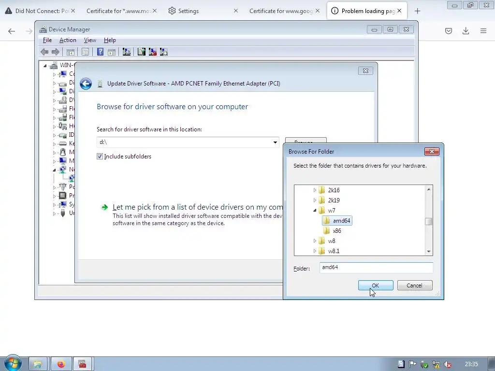Expand the 2k16 folder arrow
The height and width of the screenshot is (371, 495).
pyautogui.click(x=315, y=190)
